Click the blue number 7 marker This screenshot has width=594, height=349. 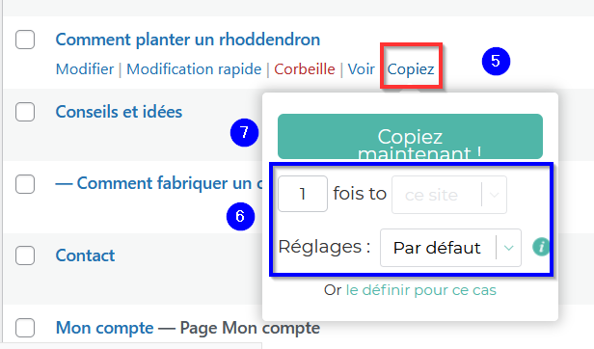pos(244,132)
